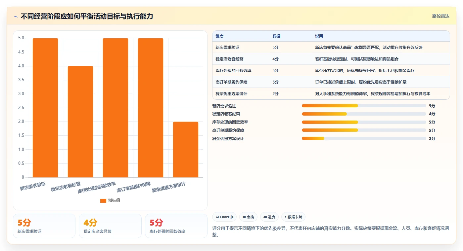Click the 高订单期履约保障 x-axis label

pyautogui.click(x=134, y=187)
